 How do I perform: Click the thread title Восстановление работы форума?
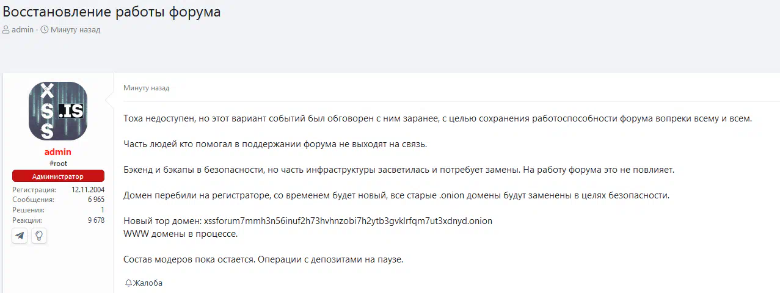112,12
